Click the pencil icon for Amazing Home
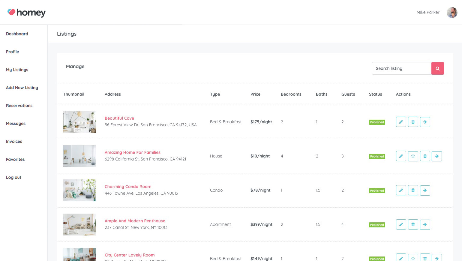 tap(401, 156)
